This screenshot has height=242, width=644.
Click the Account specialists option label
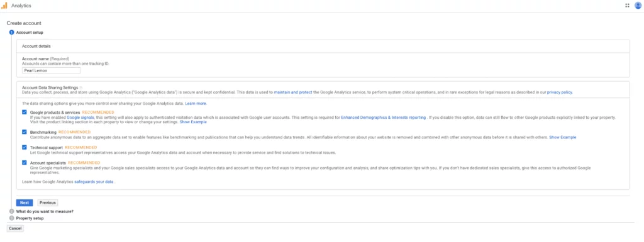(x=48, y=163)
